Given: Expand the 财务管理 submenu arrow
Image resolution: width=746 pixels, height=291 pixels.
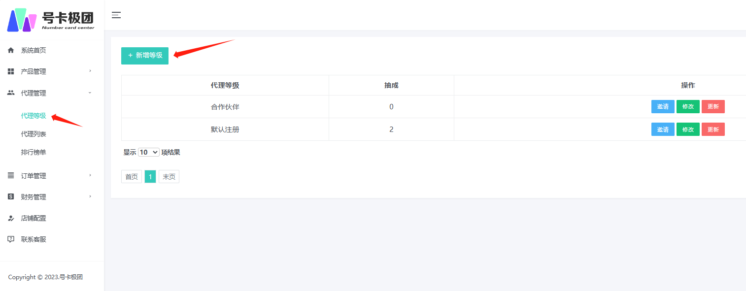Looking at the screenshot, I should [x=90, y=196].
